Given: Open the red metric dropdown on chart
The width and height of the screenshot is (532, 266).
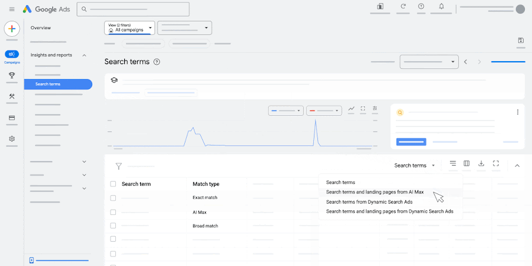Looking at the screenshot, I should pyautogui.click(x=324, y=111).
